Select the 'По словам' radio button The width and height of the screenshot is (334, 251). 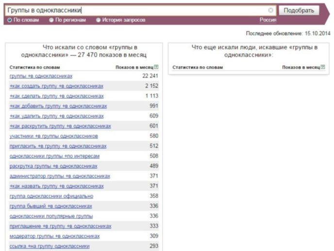(10, 20)
